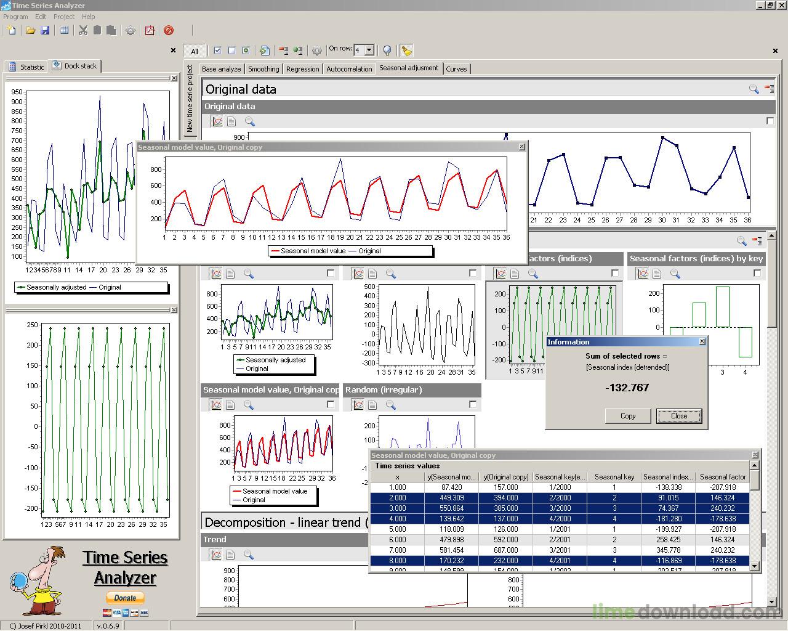This screenshot has width=788, height=631.
Task: Switch to the Smoothing tab
Action: point(263,68)
